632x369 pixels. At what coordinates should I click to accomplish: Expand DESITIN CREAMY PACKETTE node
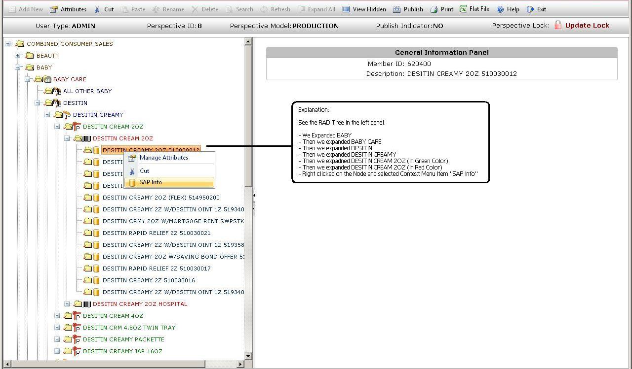click(x=57, y=339)
